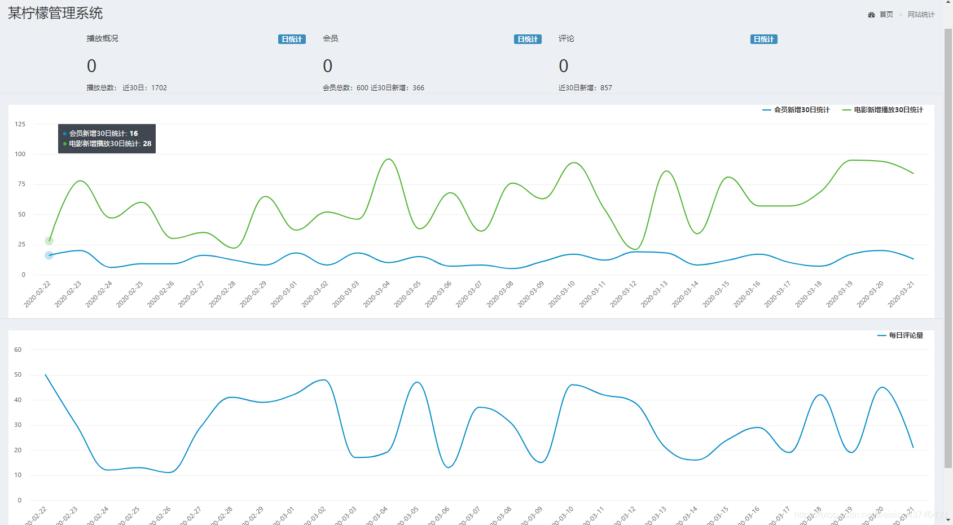This screenshot has height=525, width=953.
Task: Click tooltip line 会员新增30日统计: 16
Action: tap(100, 134)
